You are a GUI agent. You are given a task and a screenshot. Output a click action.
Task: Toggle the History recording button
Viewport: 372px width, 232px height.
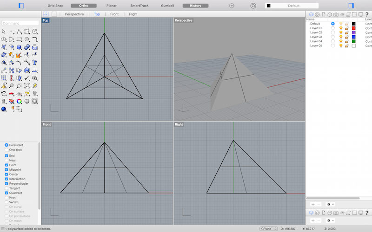click(195, 6)
